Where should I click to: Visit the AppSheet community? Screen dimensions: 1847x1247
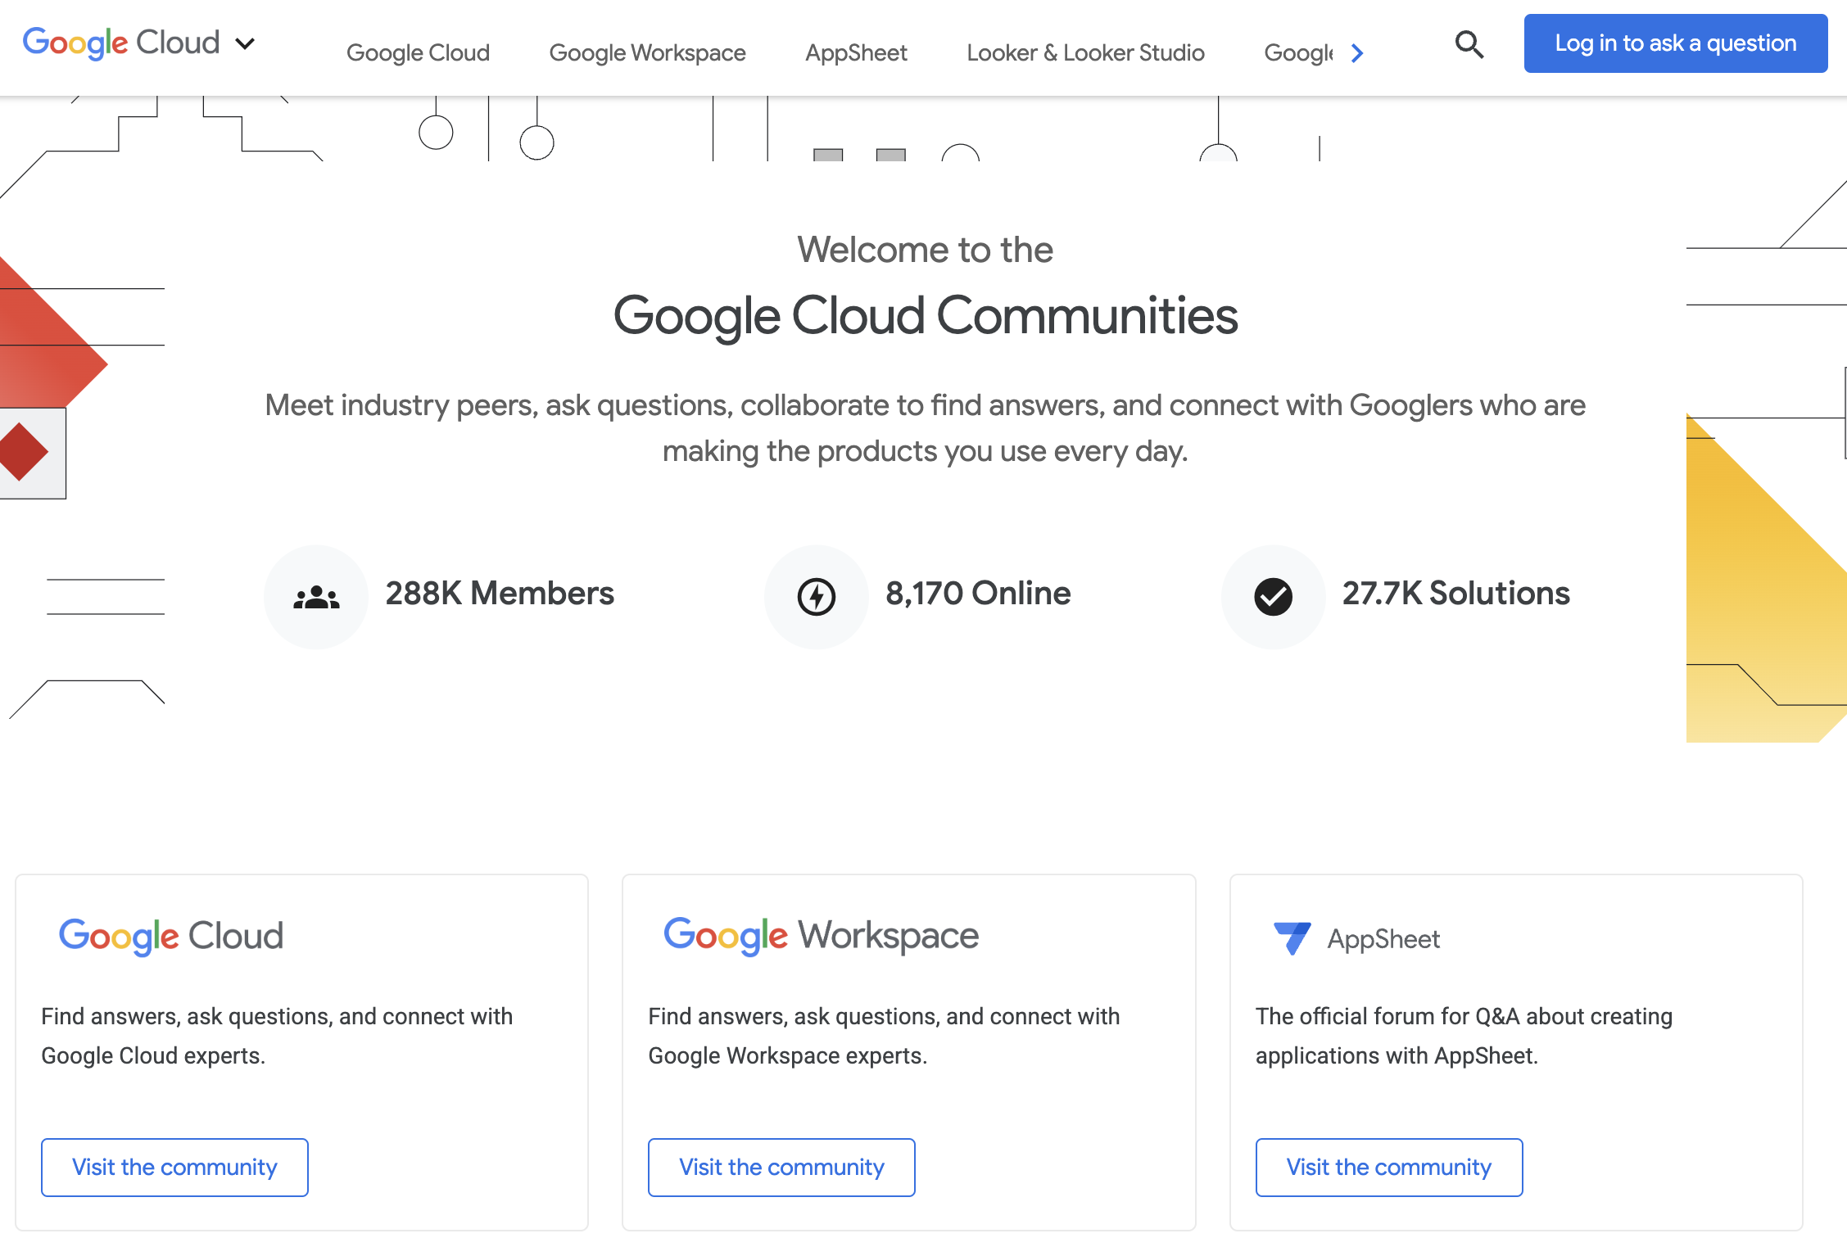click(x=1389, y=1167)
